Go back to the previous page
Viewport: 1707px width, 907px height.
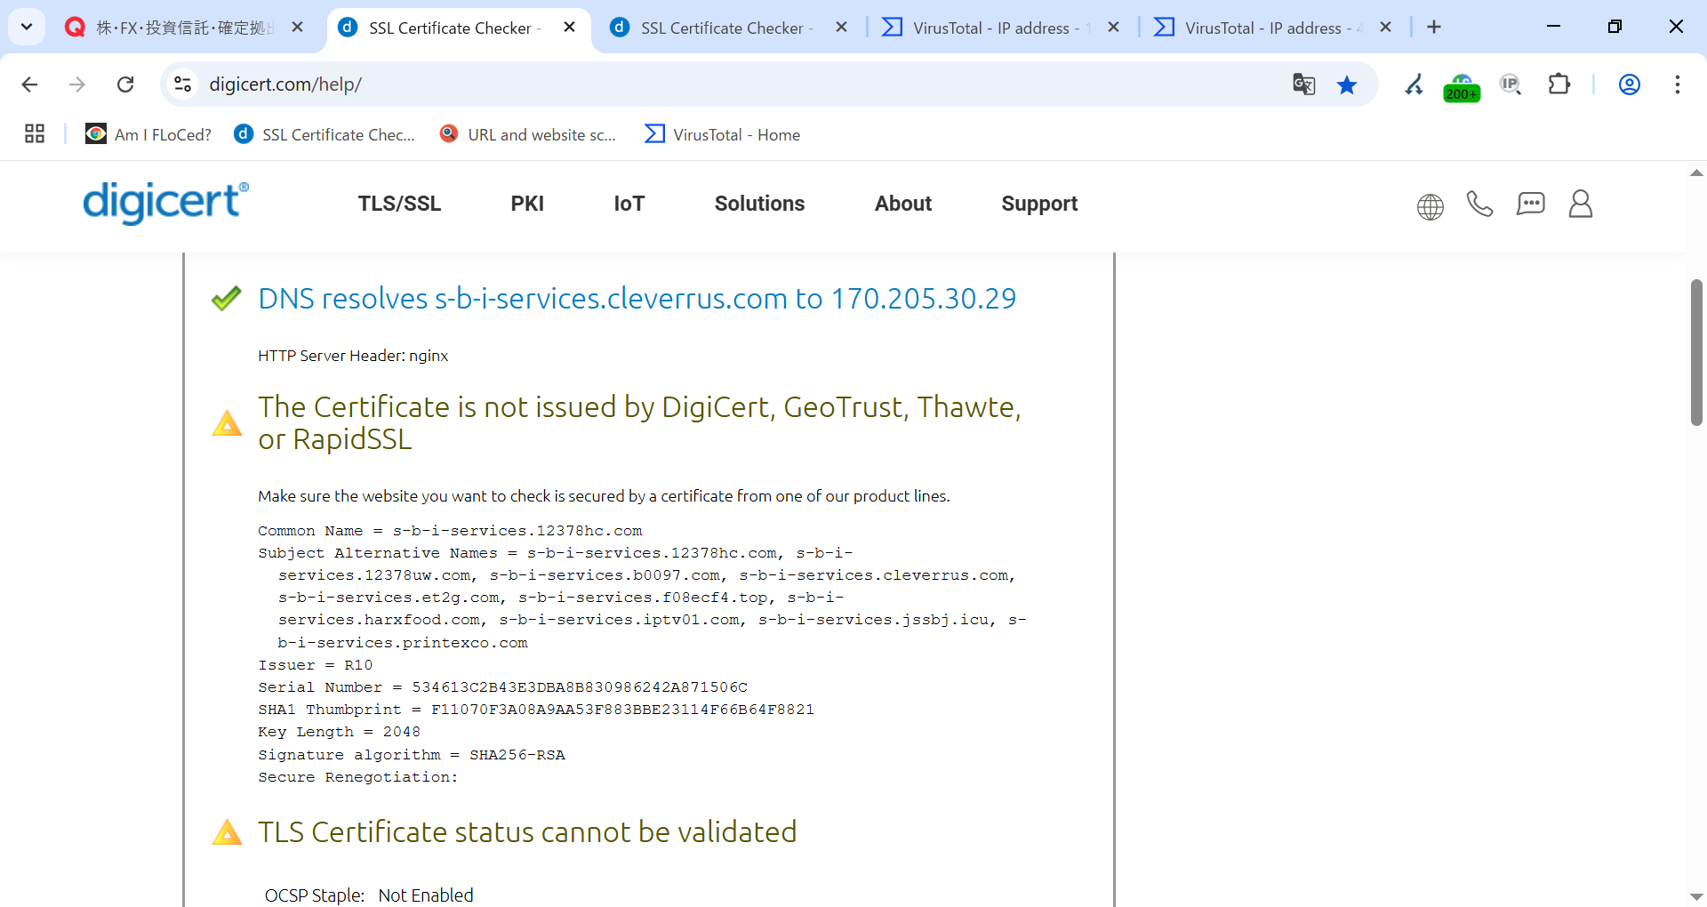point(29,84)
